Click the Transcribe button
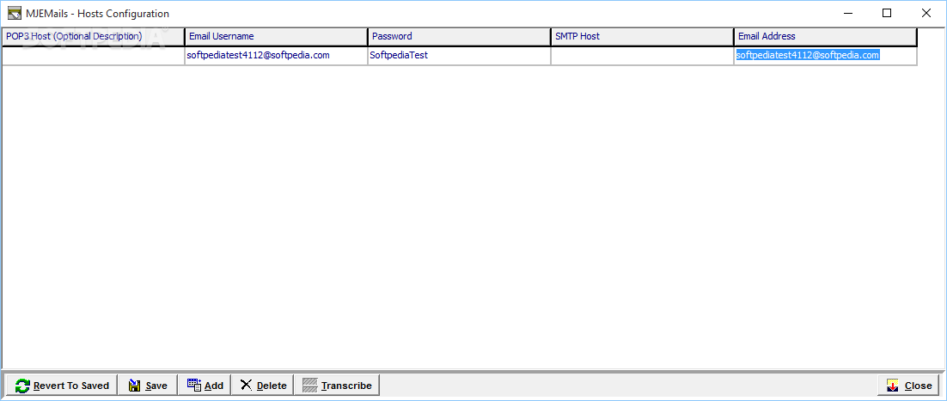 click(337, 386)
